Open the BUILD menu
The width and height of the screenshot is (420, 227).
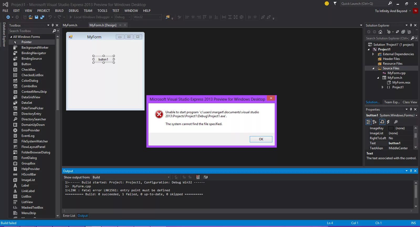click(x=59, y=11)
